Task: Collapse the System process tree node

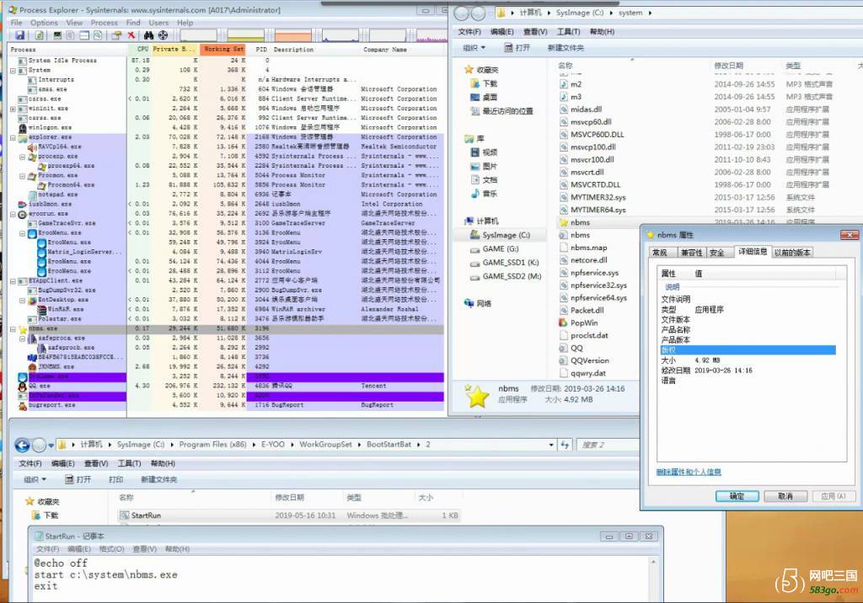Action: pyautogui.click(x=13, y=71)
